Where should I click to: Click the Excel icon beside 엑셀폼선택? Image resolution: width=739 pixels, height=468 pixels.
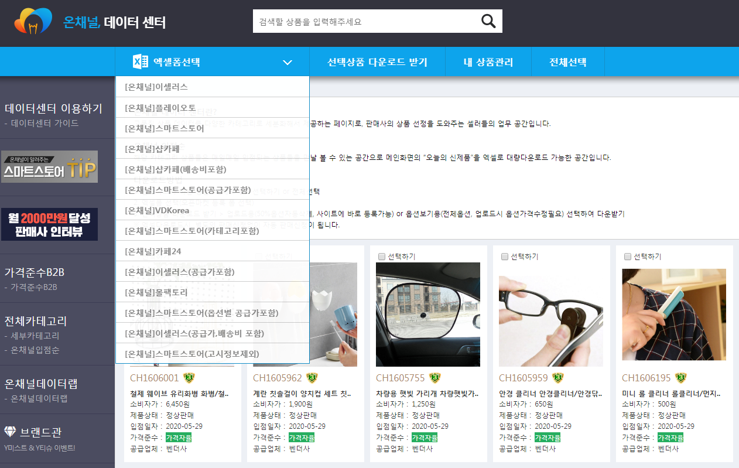(141, 62)
